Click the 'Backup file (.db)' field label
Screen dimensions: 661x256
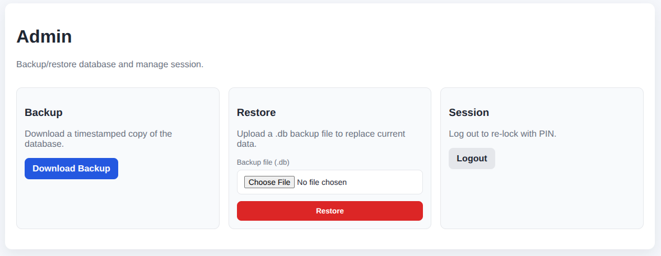pos(263,162)
